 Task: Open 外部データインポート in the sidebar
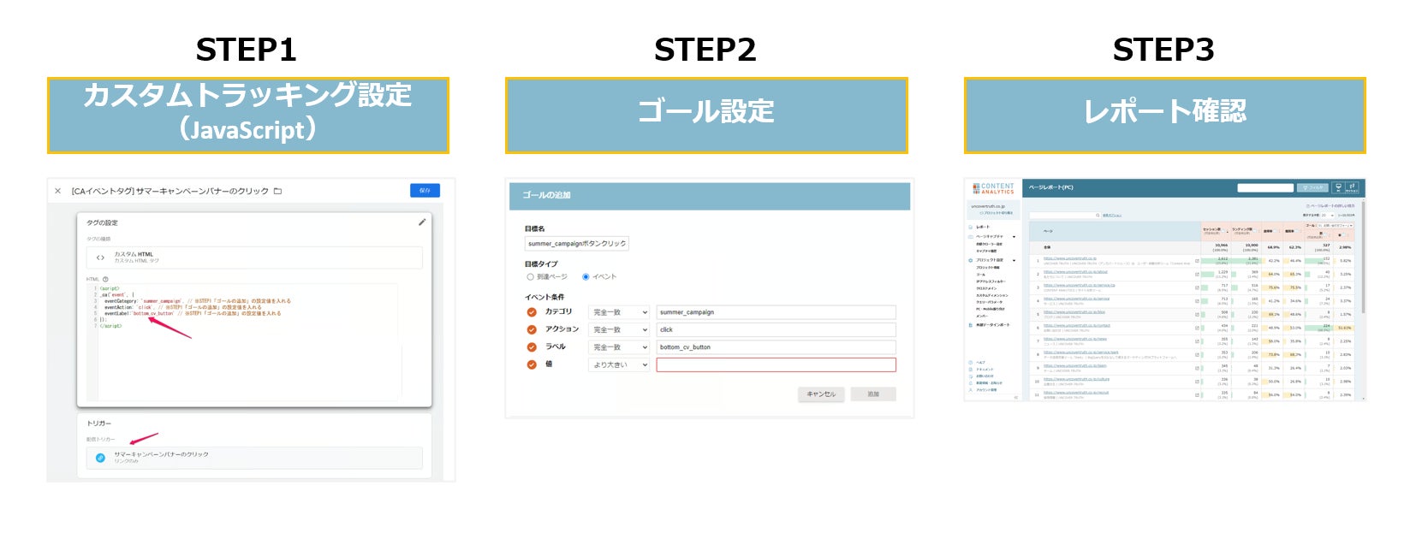(993, 325)
